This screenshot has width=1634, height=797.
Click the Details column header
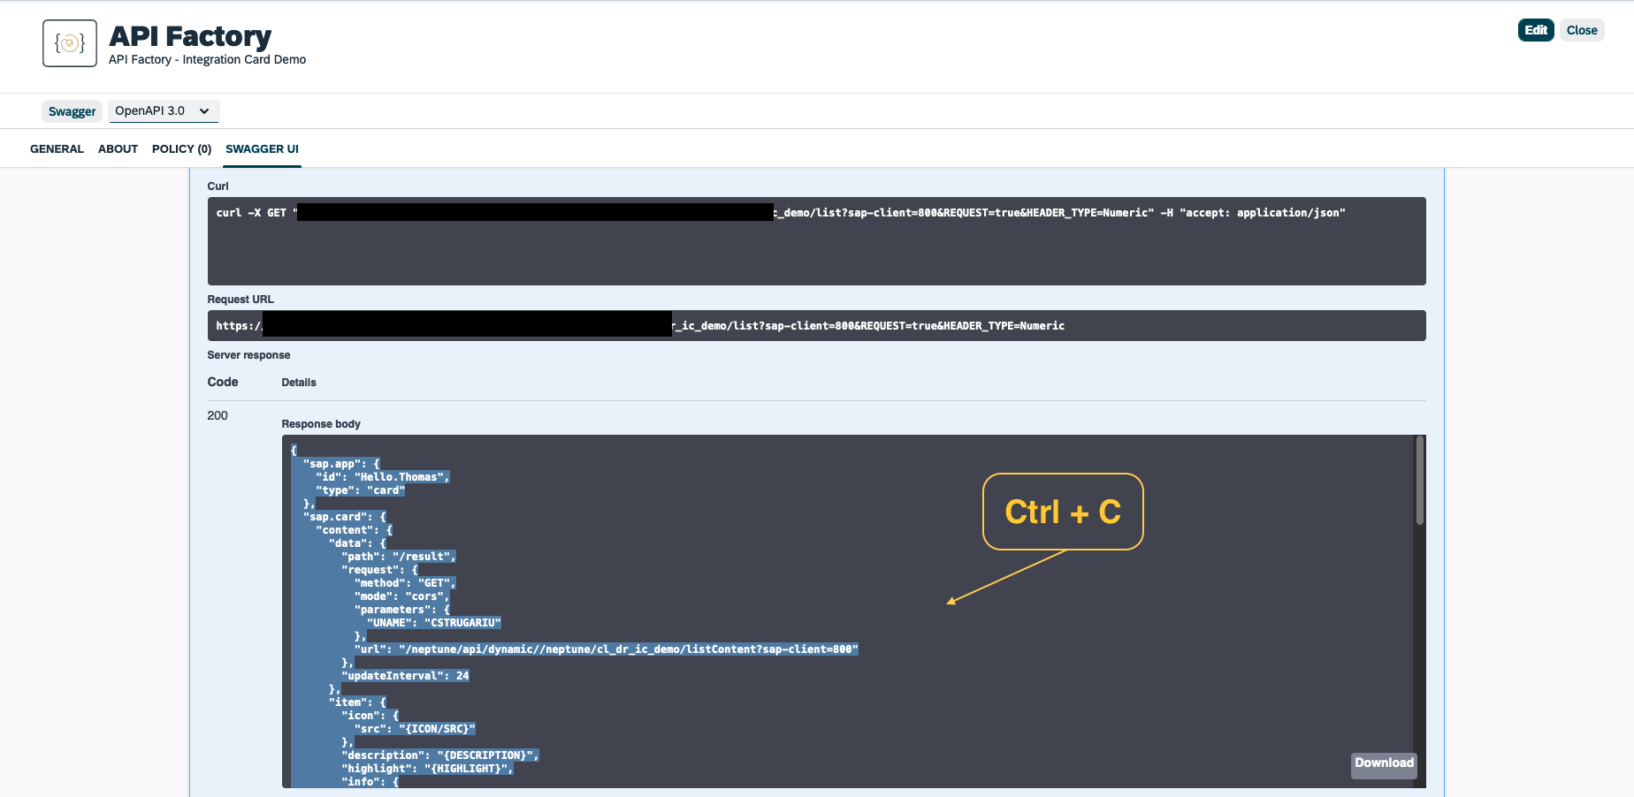tap(298, 382)
